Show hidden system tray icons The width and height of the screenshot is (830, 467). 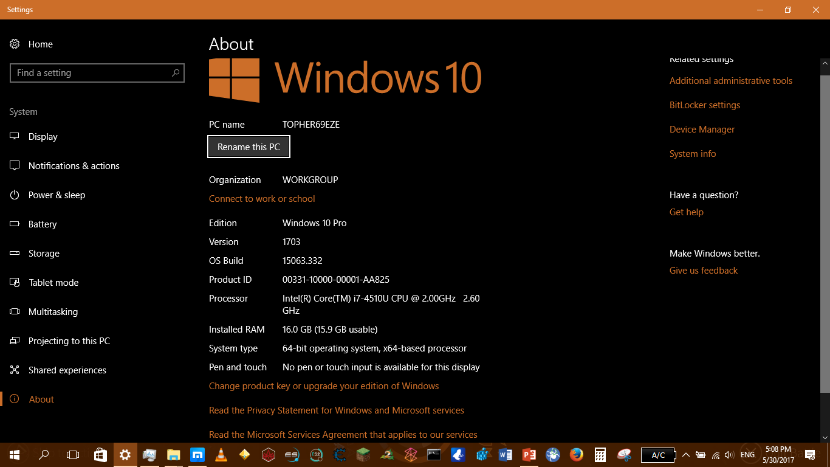tap(686, 455)
